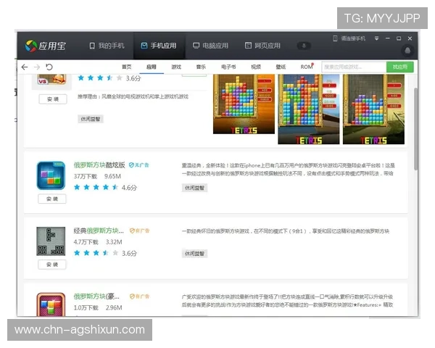435x348 pixels.
Task: Click 休闲益智 tag for 酷炫版
Action: 194,188
